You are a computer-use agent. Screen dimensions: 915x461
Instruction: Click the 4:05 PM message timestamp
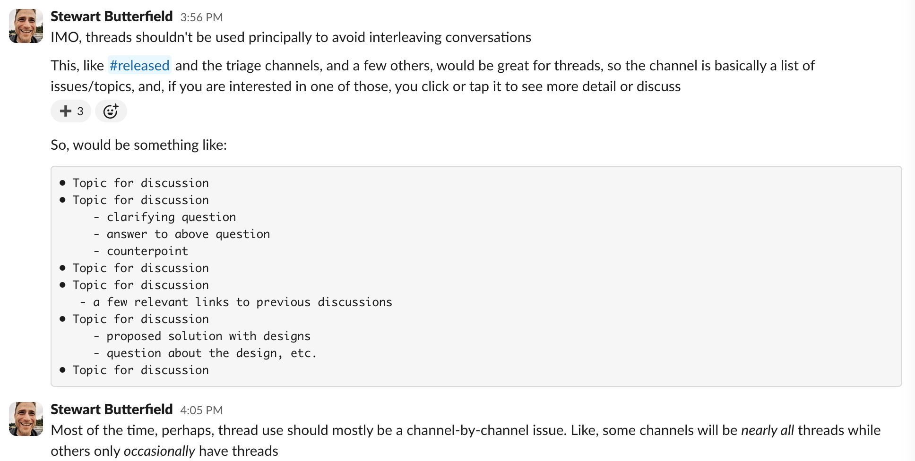click(x=201, y=410)
